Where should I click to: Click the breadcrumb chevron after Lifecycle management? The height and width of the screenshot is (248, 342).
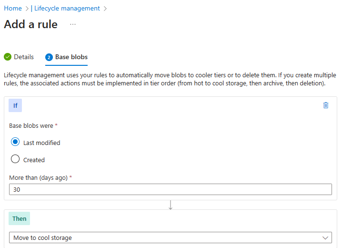105,9
